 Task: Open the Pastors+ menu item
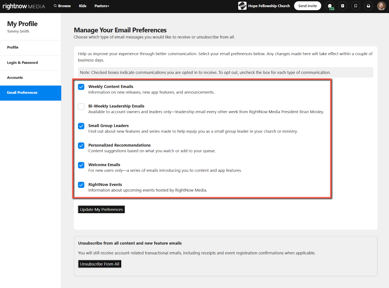click(x=102, y=6)
